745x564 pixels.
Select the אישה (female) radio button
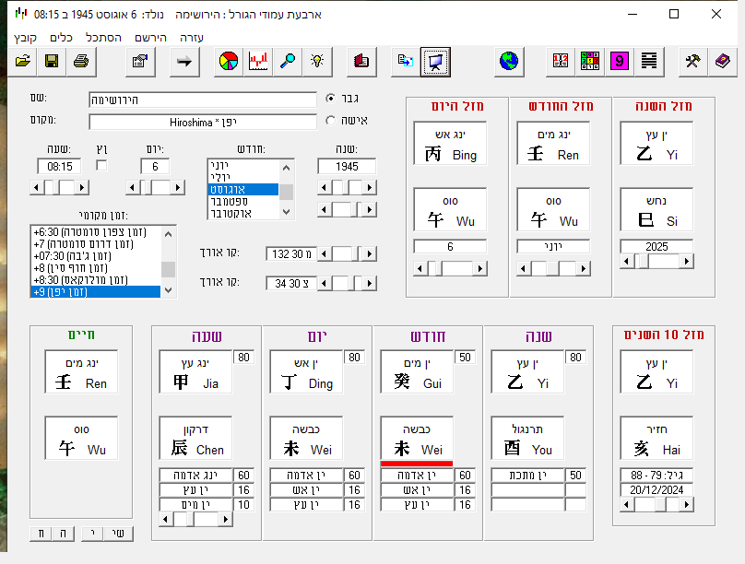330,120
